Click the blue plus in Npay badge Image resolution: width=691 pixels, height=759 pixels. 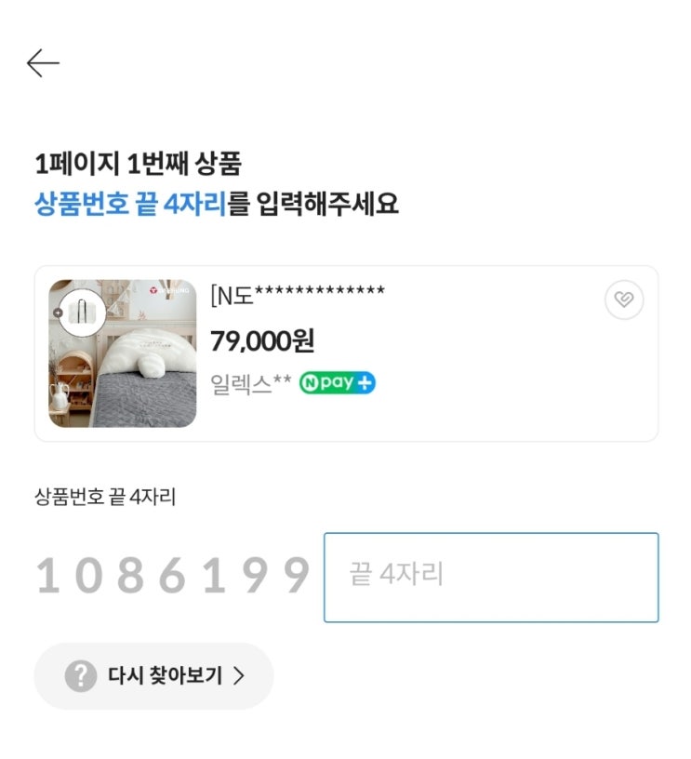tap(365, 383)
